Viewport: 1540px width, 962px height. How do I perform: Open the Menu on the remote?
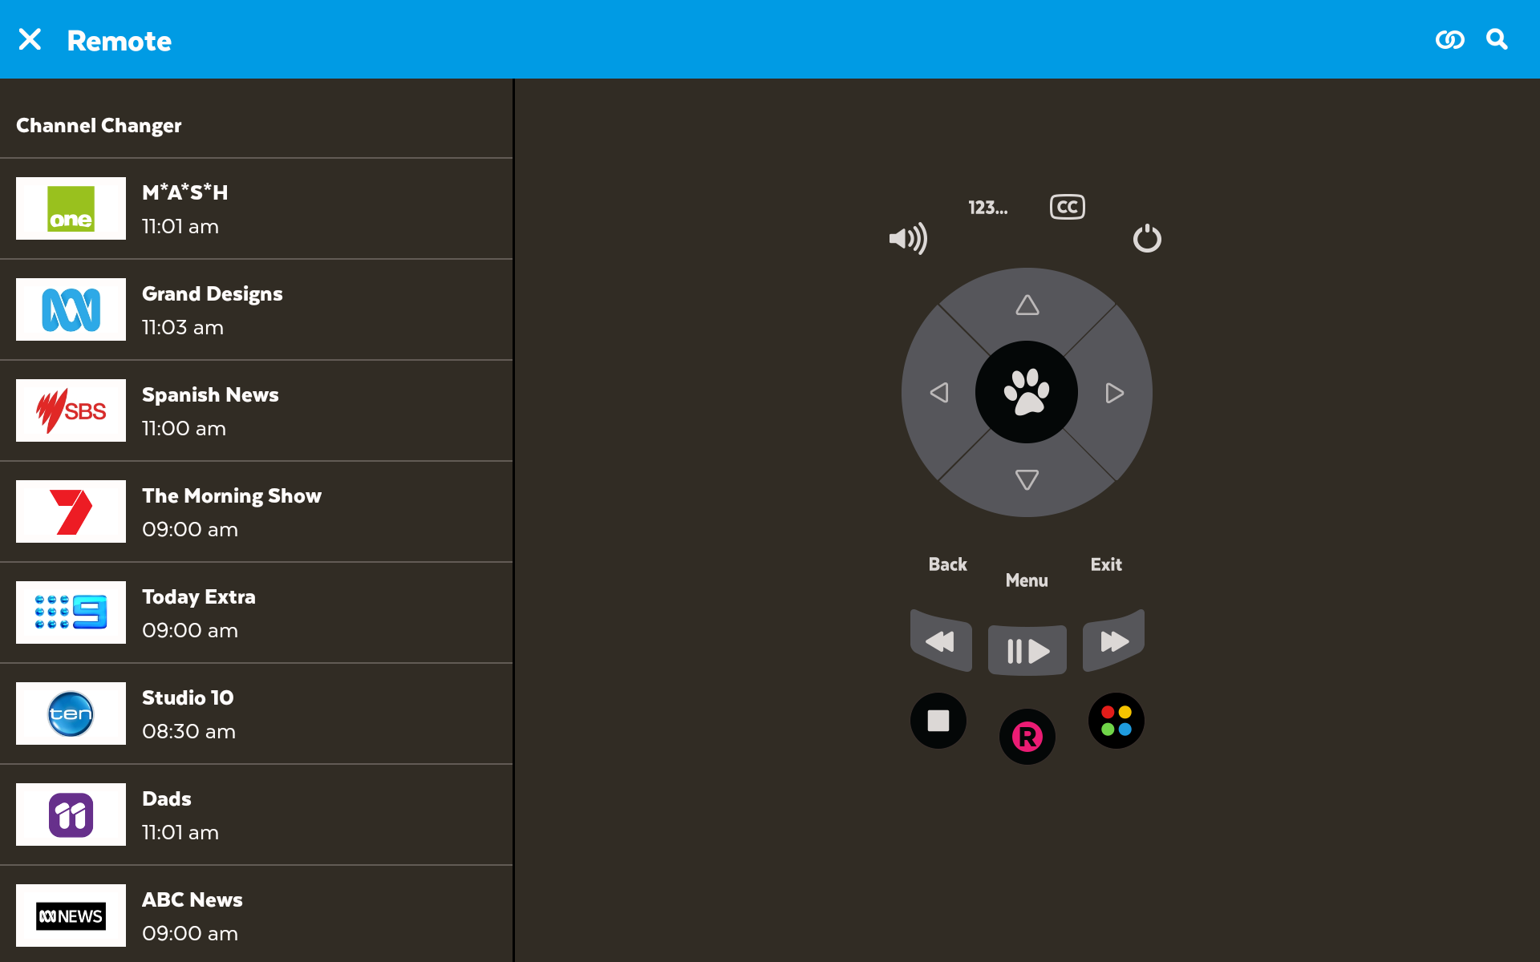point(1027,580)
